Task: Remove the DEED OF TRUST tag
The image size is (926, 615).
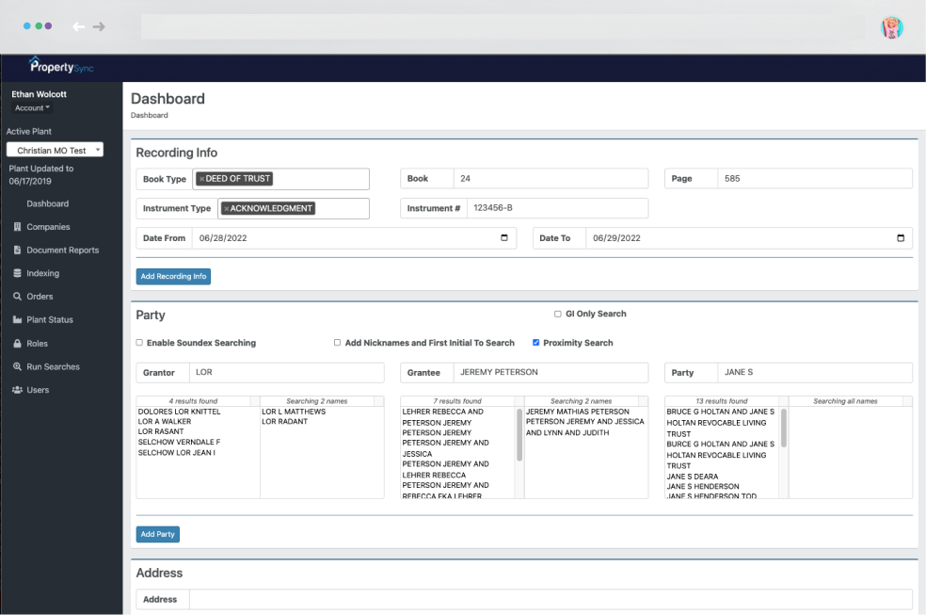Action: [x=201, y=179]
